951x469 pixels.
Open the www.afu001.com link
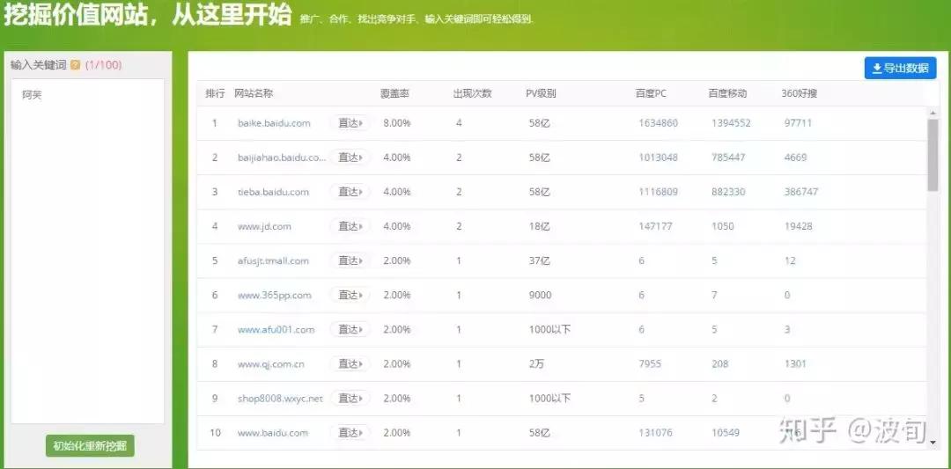click(x=276, y=330)
